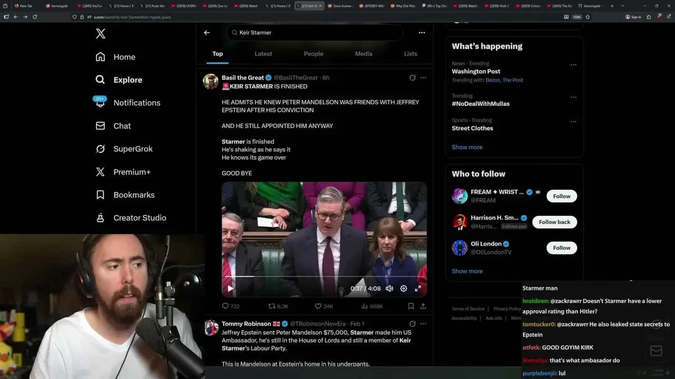Open more menu on Tommy Robinson post

[x=423, y=324]
